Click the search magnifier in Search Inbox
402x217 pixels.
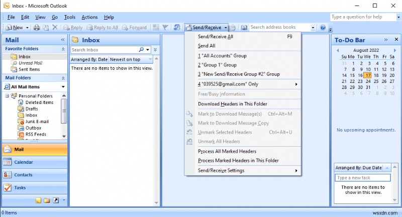point(141,50)
